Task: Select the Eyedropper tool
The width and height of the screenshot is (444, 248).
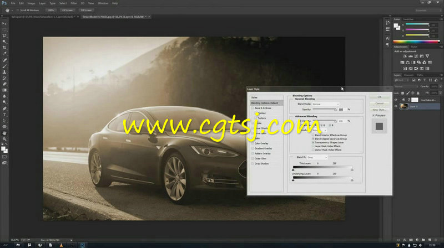Action: point(4,48)
